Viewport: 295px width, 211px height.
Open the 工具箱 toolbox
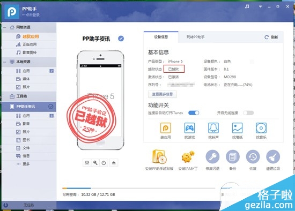click(29, 96)
